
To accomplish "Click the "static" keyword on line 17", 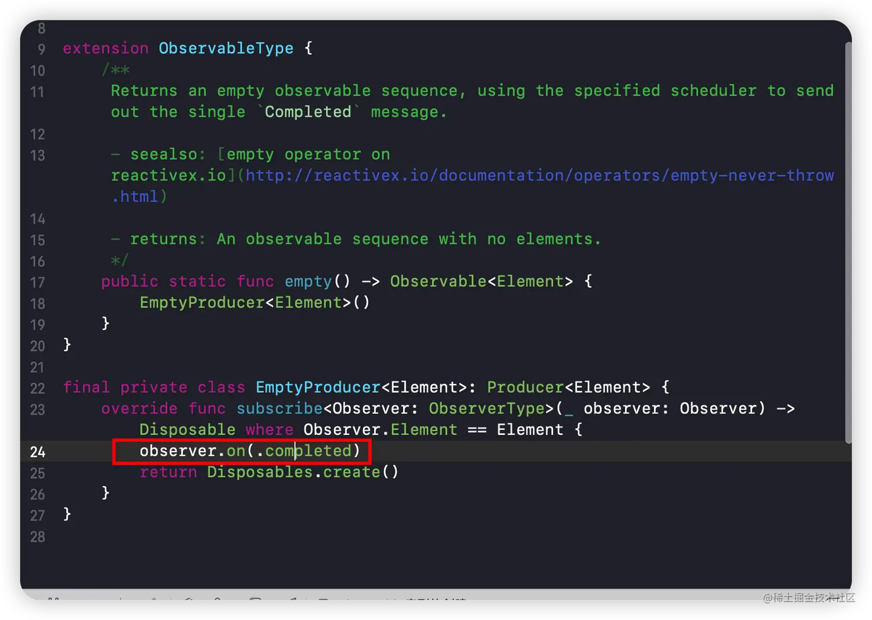I will [197, 281].
